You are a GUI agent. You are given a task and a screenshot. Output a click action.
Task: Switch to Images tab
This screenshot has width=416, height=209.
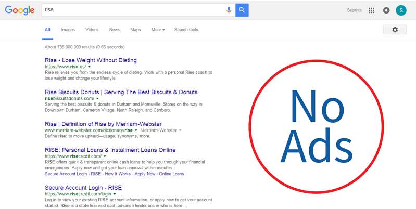click(68, 30)
